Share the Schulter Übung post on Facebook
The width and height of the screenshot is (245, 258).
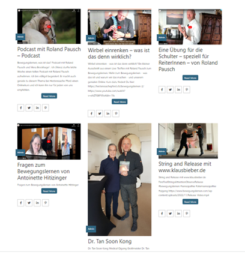point(162,89)
